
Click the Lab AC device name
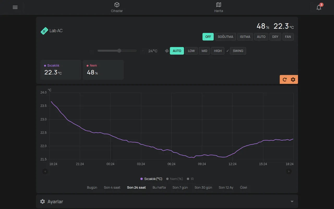pos(56,31)
